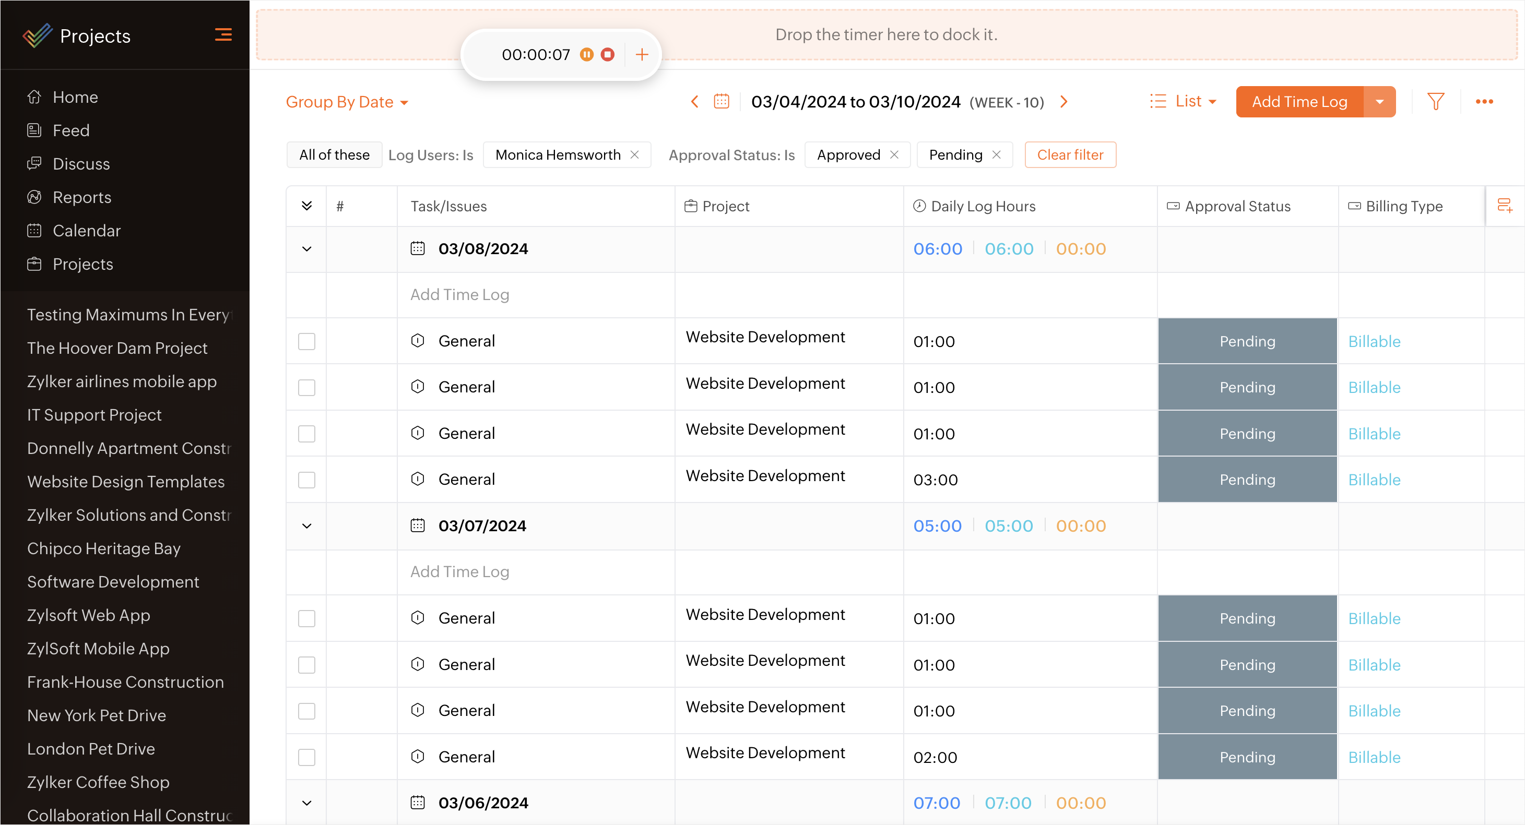Remove the Approved filter chip
The width and height of the screenshot is (1525, 825).
[894, 155]
